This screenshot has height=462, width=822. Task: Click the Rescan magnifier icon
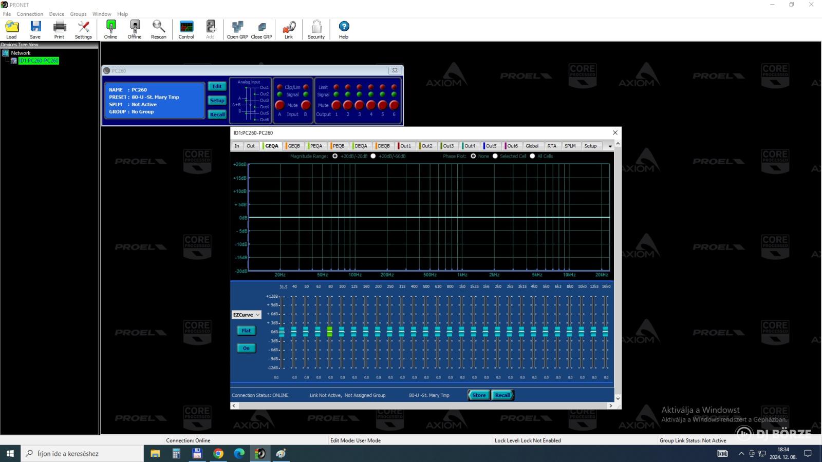(x=158, y=27)
